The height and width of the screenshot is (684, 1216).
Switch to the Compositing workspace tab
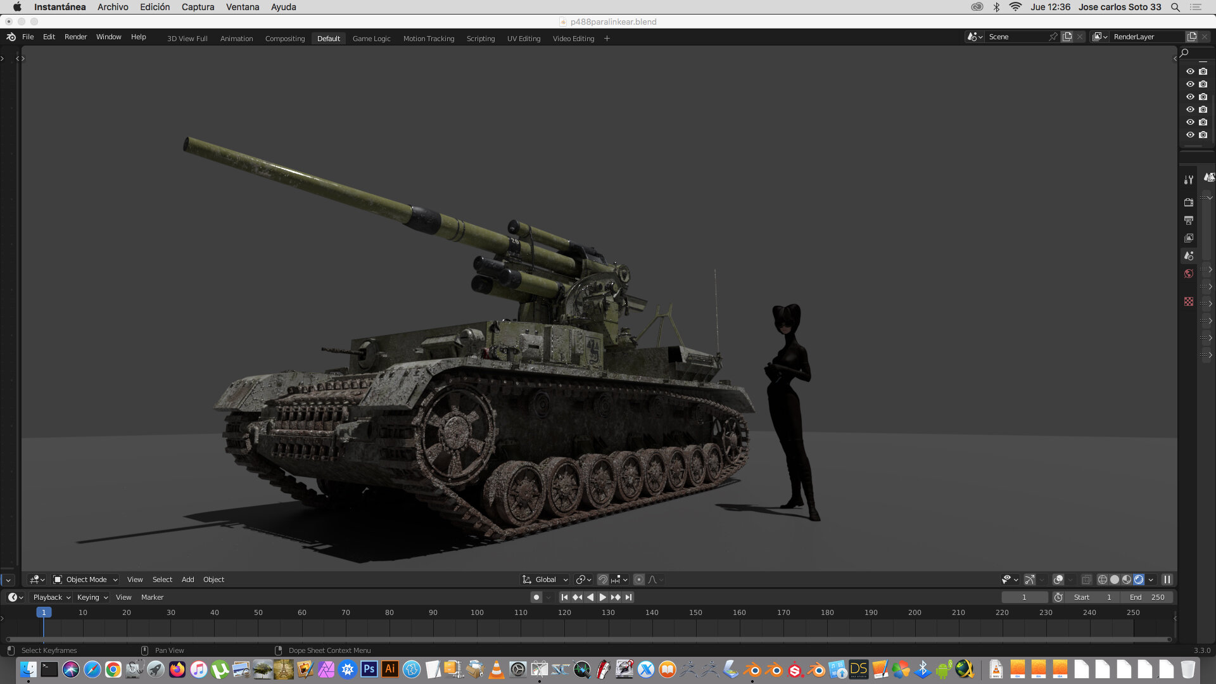[284, 39]
